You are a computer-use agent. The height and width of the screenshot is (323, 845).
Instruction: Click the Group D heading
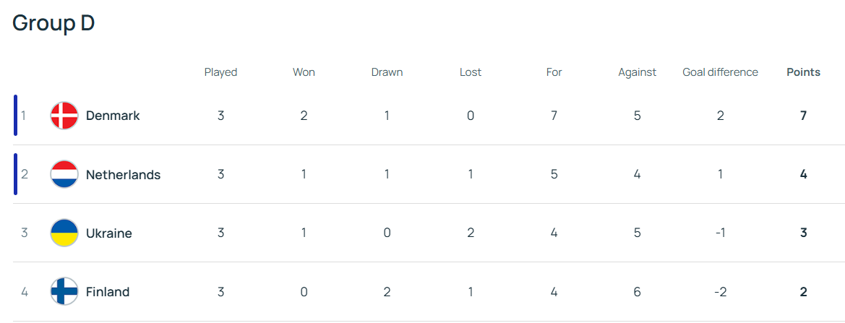(x=53, y=23)
